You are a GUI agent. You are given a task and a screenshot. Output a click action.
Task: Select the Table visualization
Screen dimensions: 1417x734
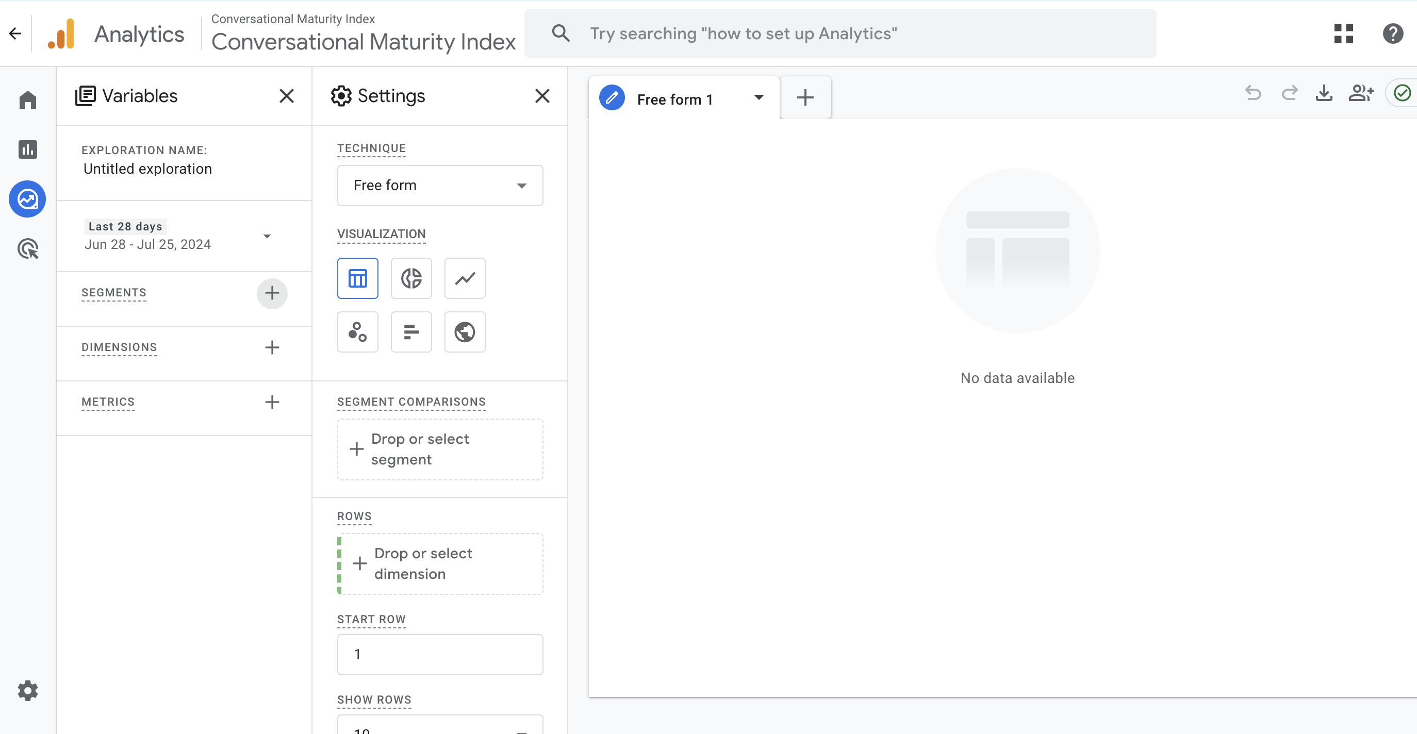click(x=357, y=278)
